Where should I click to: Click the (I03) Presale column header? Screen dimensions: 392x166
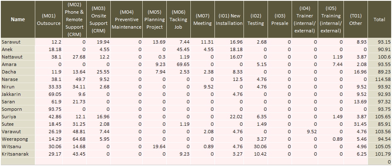(280, 19)
